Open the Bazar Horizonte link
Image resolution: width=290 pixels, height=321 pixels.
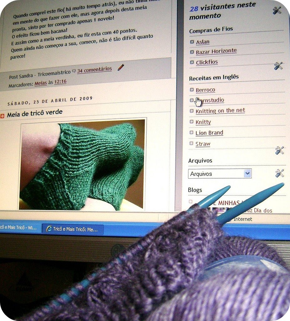pos(216,51)
